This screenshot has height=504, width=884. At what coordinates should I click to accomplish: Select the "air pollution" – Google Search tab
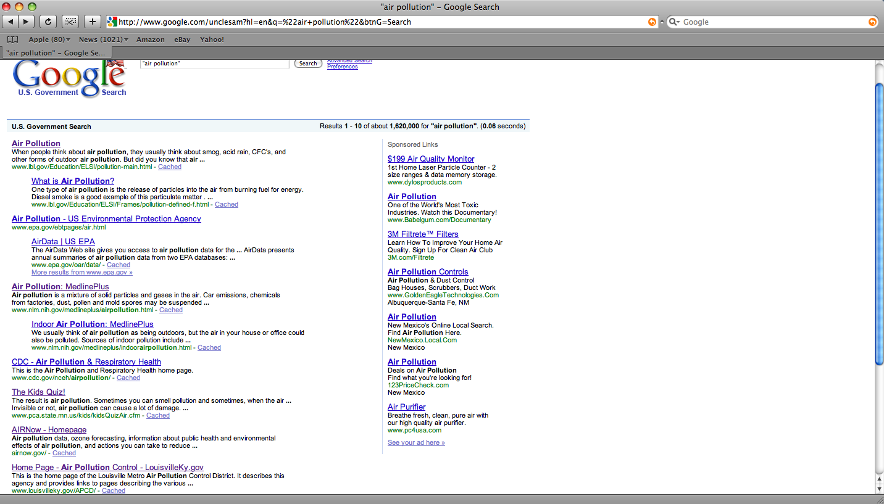pos(56,53)
